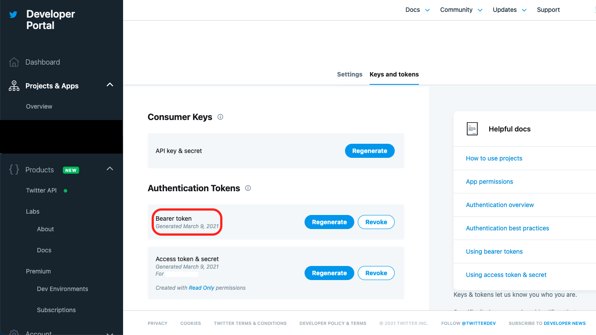Regenerate the API key & secret
596x335 pixels.
(x=370, y=151)
